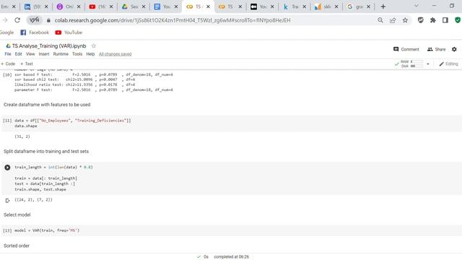Close the LinkedIn tab
This screenshot has height=260, width=462.
pyautogui.click(x=46, y=6)
